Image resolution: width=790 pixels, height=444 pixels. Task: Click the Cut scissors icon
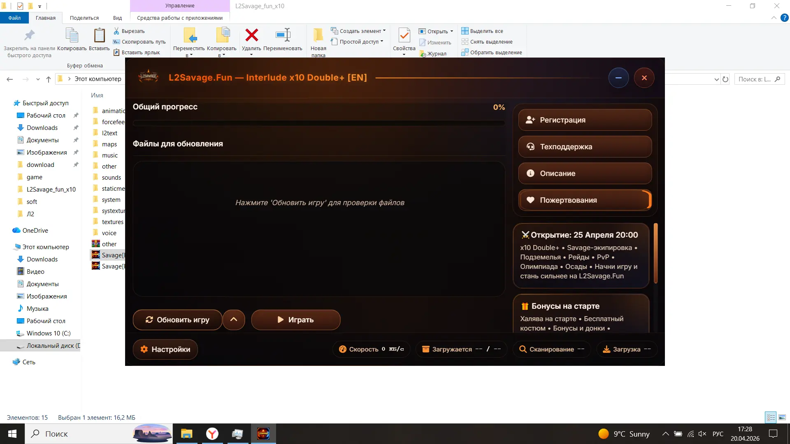[x=116, y=31]
